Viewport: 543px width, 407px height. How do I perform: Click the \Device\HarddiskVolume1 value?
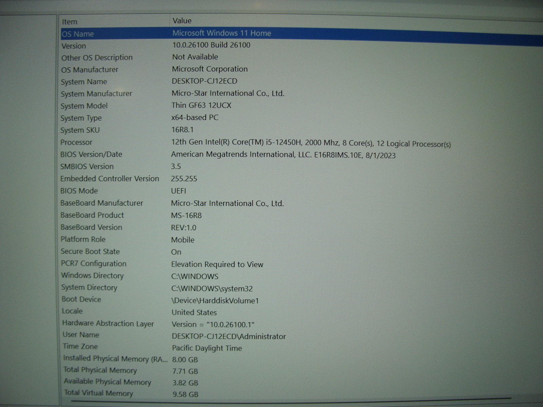[215, 301]
